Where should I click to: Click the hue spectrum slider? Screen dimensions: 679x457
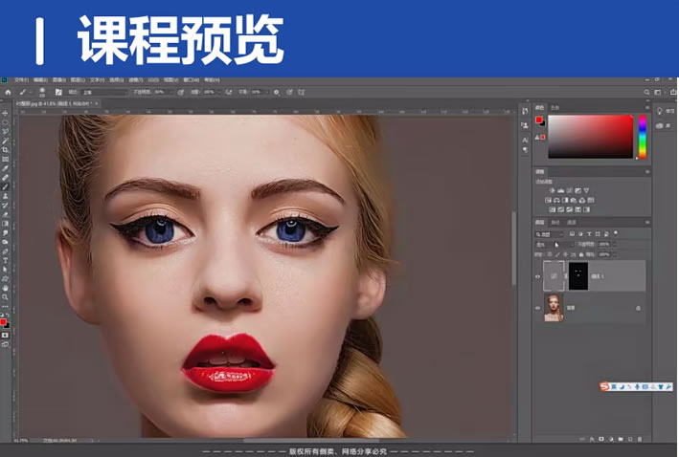643,136
